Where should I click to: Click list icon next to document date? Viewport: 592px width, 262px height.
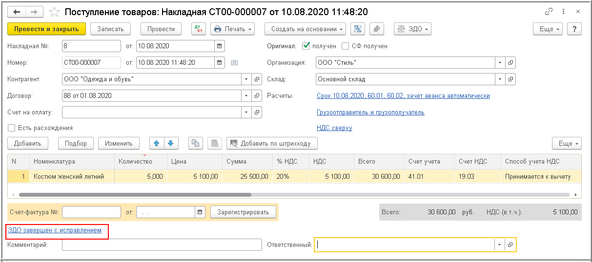coord(234,62)
